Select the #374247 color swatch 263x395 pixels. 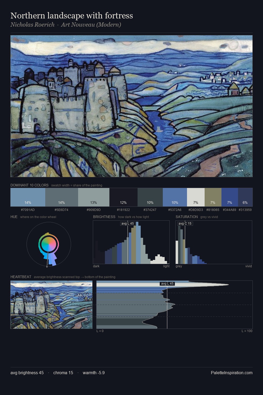click(x=150, y=197)
